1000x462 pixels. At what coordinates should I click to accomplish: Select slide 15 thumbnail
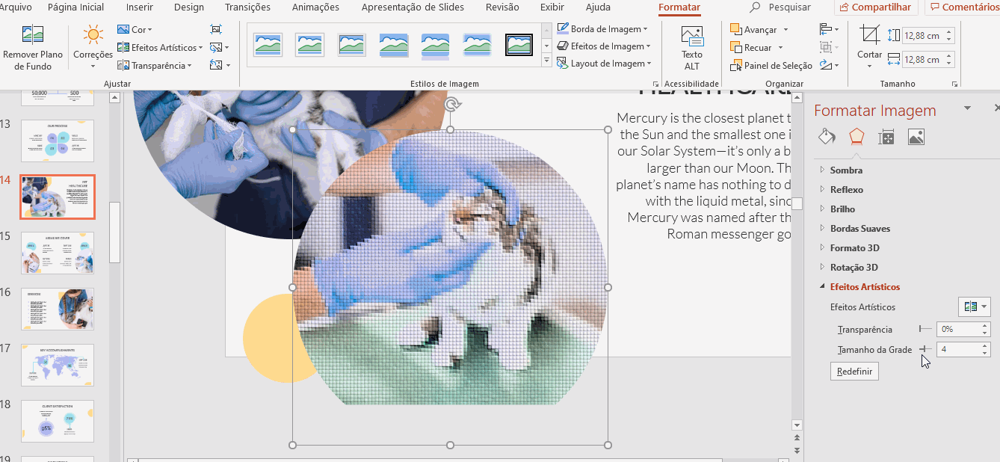58,253
